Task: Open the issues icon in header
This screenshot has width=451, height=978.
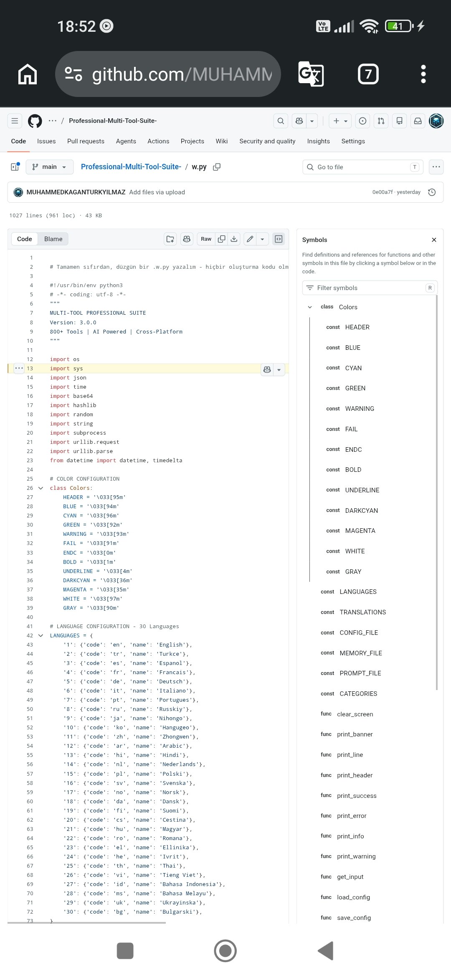Action: coord(362,121)
